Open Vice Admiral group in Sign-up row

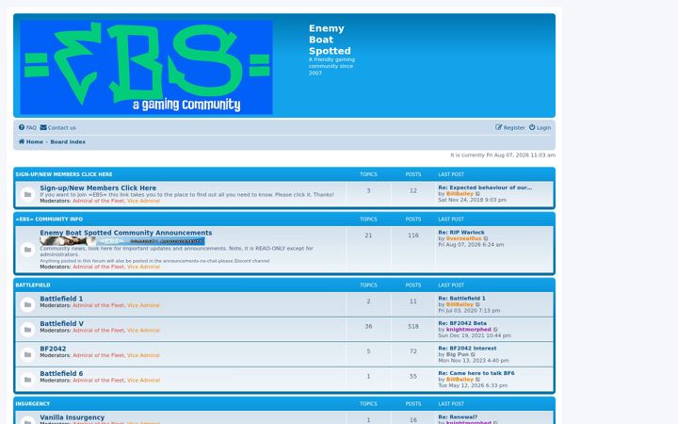(143, 202)
